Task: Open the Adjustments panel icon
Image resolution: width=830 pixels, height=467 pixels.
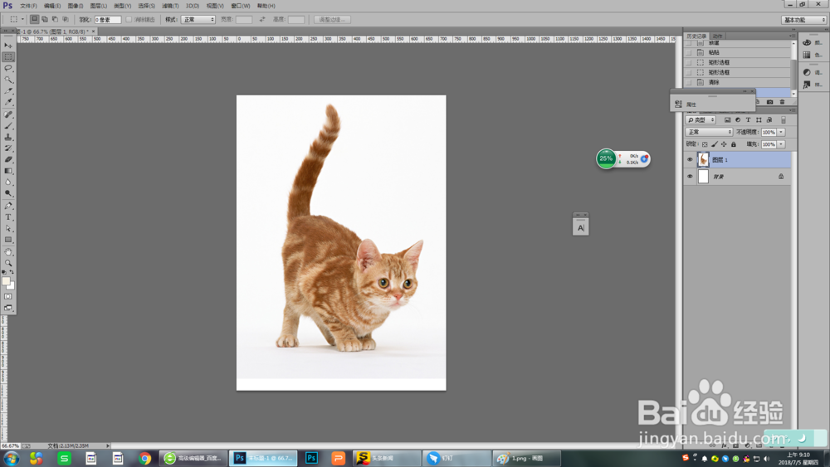Action: coord(807,72)
